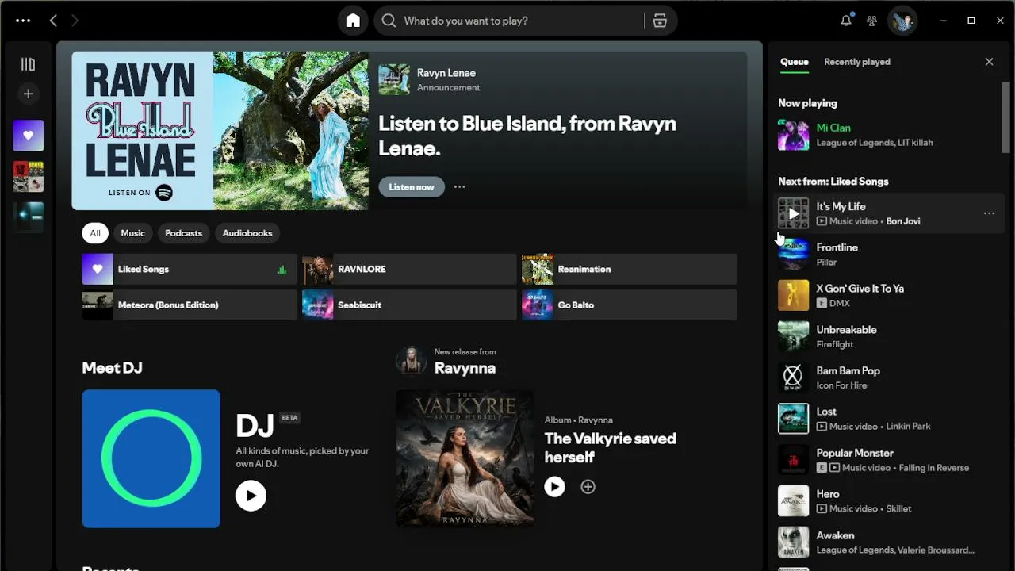Viewport: 1015px width, 571px height.
Task: Go back with the left arrow
Action: (x=53, y=21)
